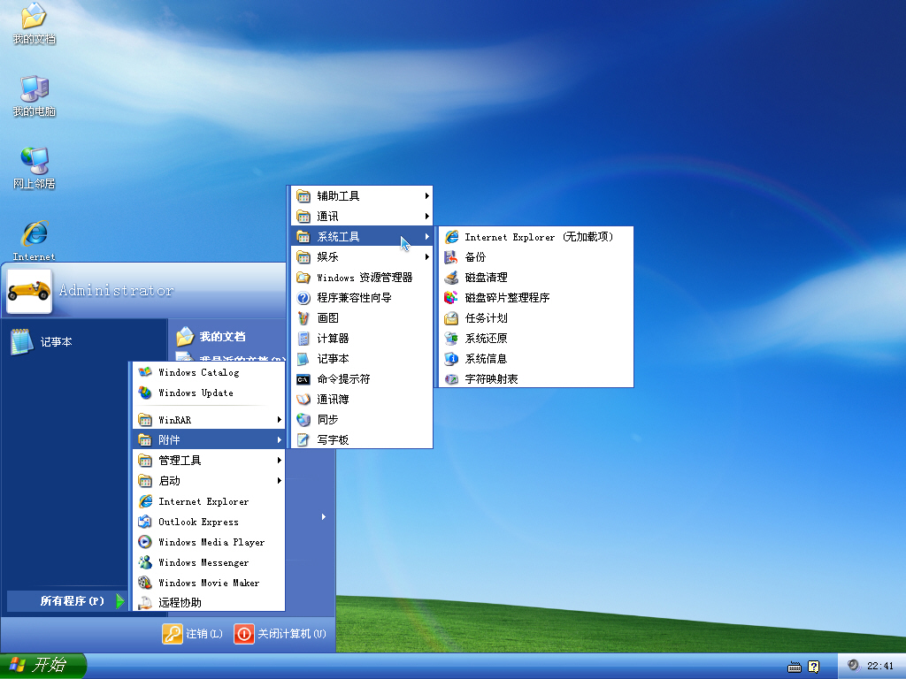The height and width of the screenshot is (679, 906).
Task: Launch Internet Explorer (无加载项)
Action: click(x=536, y=237)
